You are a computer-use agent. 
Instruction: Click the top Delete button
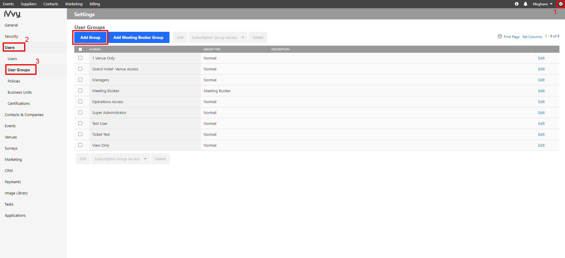pyautogui.click(x=258, y=37)
